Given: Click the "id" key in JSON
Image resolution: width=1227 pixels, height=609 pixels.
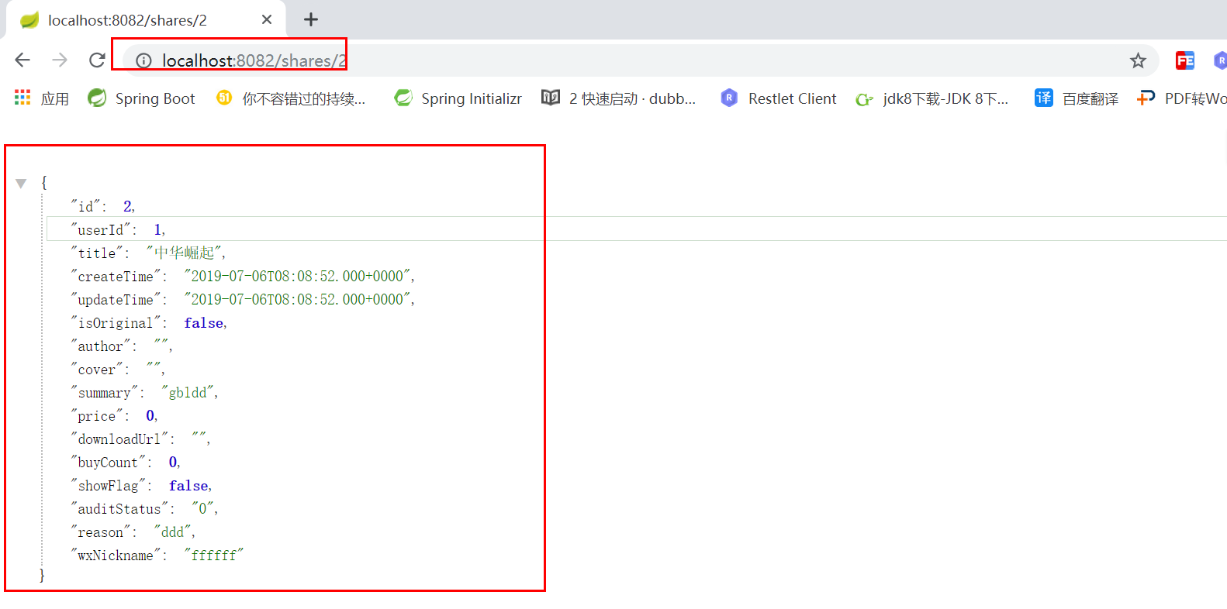Looking at the screenshot, I should click(85, 206).
